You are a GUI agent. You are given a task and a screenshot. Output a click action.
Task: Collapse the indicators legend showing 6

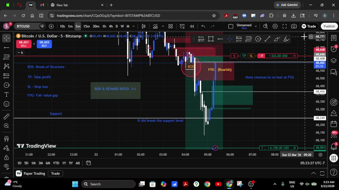tap(20, 53)
